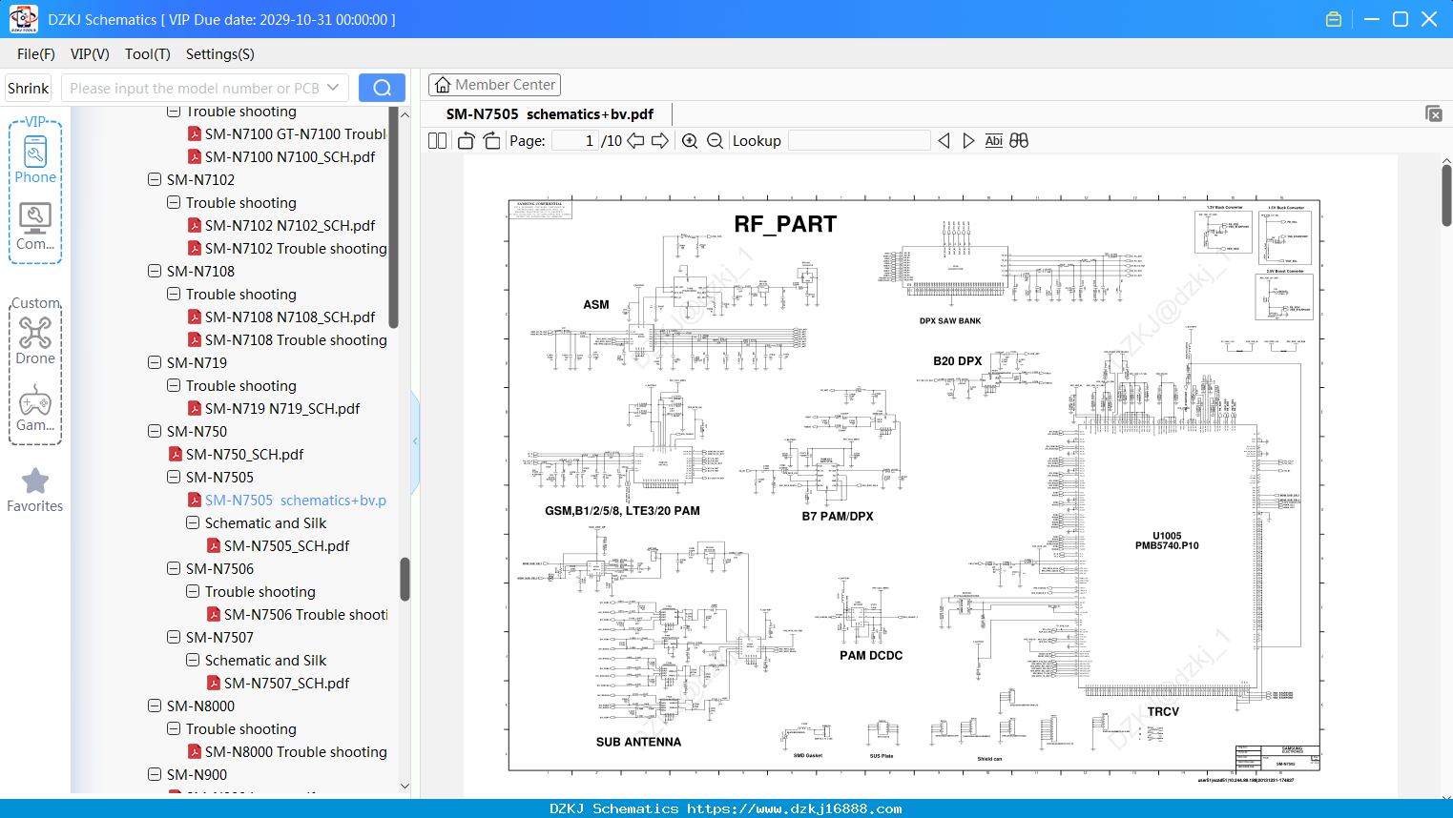Toggle the Abi text match option
Screen dimensions: 1453x818
click(993, 141)
